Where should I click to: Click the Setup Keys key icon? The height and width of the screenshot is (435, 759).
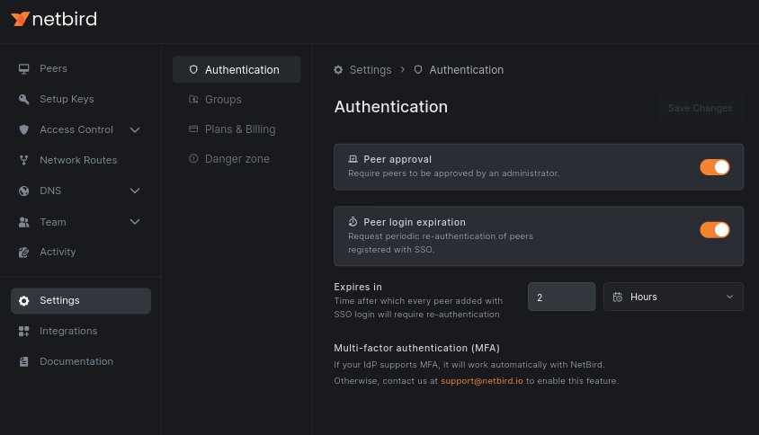coord(23,100)
